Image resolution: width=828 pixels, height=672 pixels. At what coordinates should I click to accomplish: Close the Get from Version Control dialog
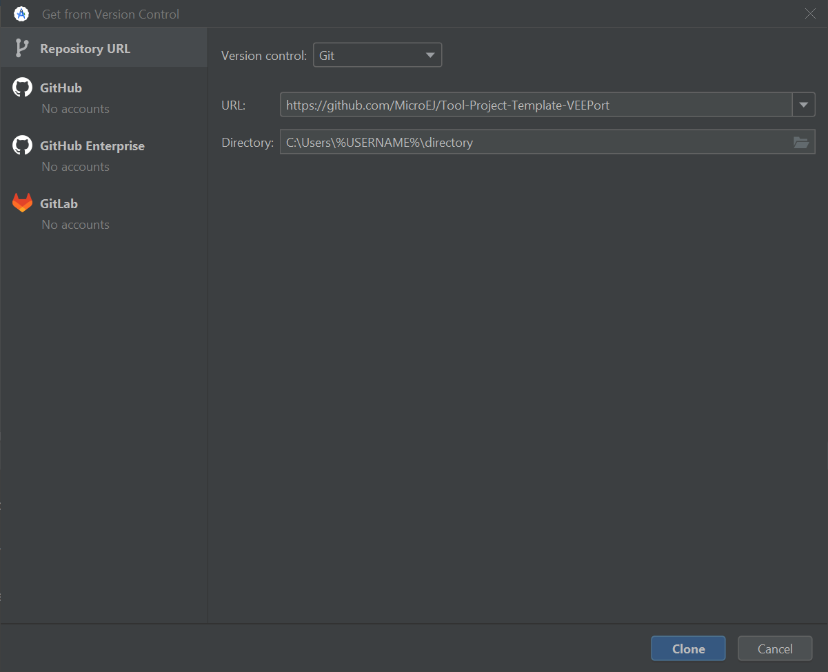(x=810, y=14)
